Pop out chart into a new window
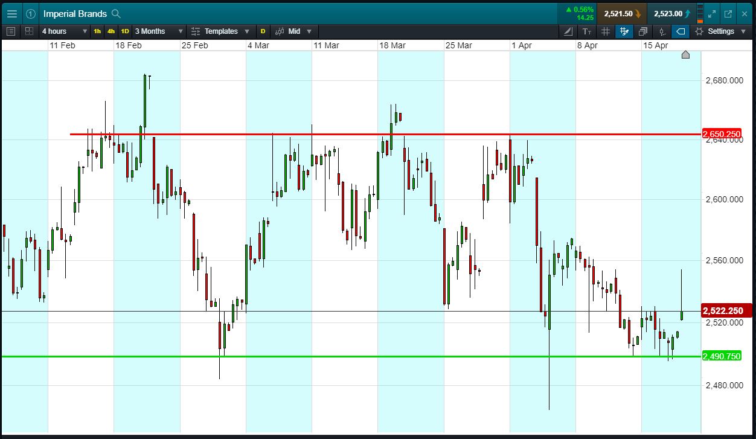Image resolution: width=756 pixels, height=439 pixels. 728,13
